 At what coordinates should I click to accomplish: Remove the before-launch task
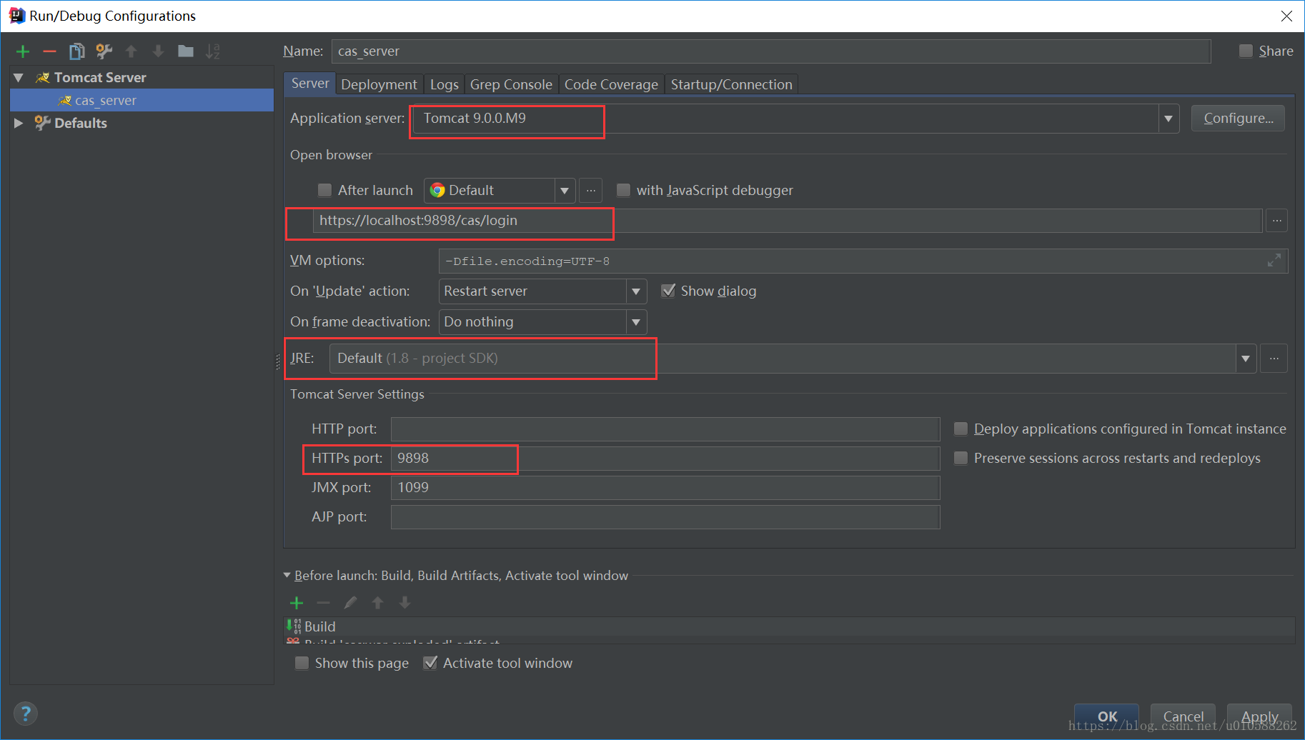[x=323, y=603]
